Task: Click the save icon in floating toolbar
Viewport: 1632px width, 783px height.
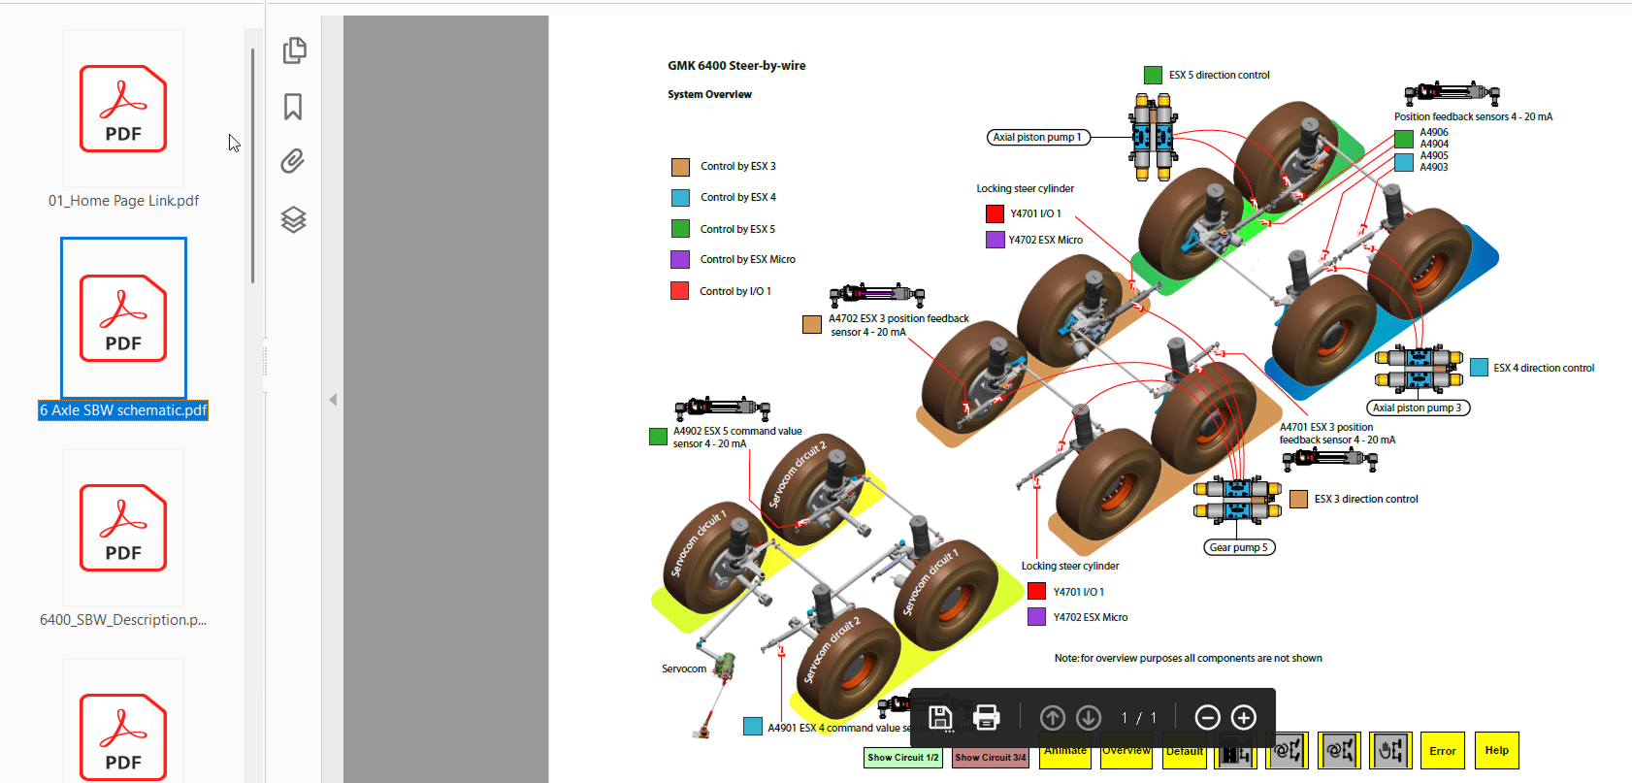Action: click(940, 718)
